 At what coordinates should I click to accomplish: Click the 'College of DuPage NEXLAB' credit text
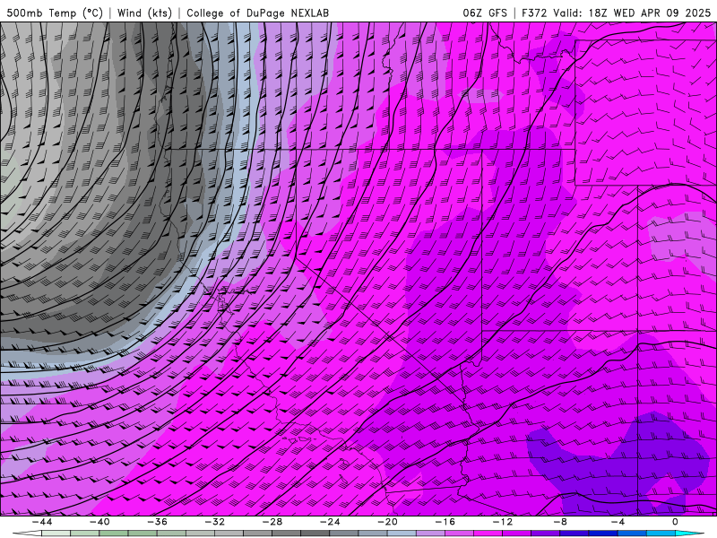(257, 13)
